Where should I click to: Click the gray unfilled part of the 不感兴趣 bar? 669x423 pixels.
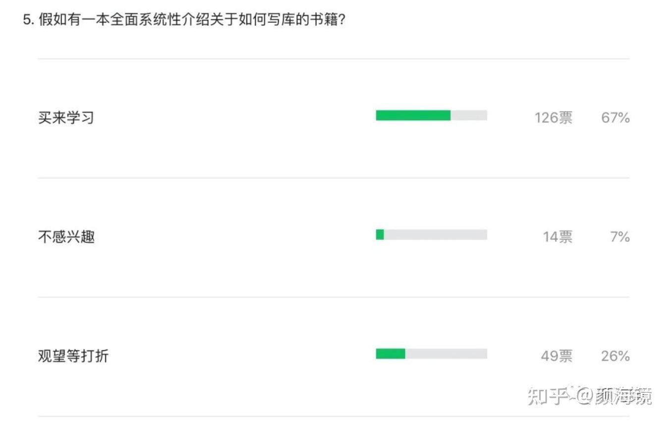click(x=435, y=235)
